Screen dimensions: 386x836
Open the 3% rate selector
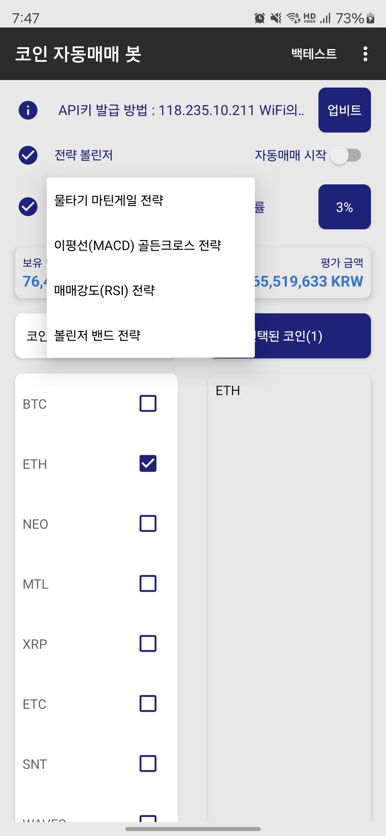tap(345, 207)
